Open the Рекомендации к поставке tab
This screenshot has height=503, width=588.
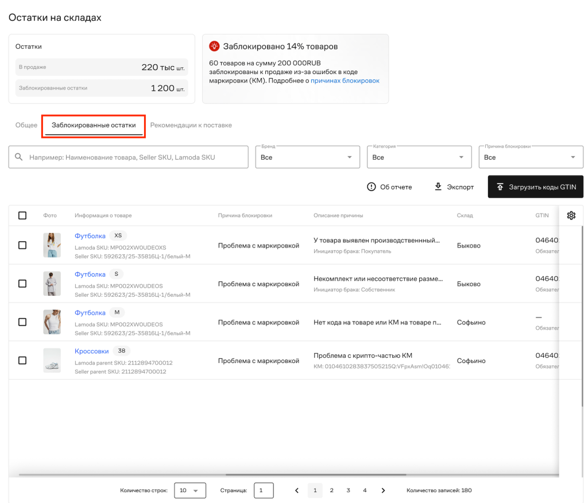pyautogui.click(x=191, y=125)
